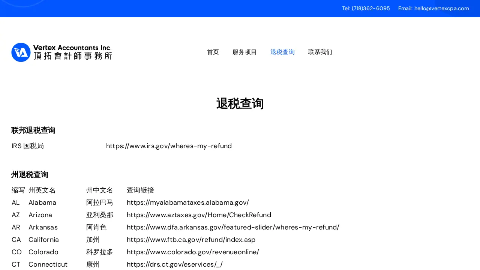Viewport: 480px width, 270px height.
Task: Open the Arkansas dfa wheres-my-refund link
Action: tap(233, 227)
